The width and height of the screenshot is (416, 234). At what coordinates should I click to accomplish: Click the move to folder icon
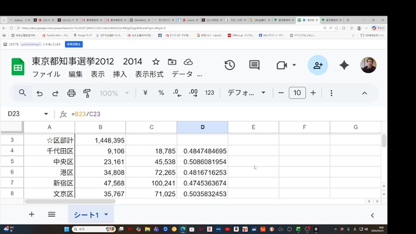pos(172,62)
